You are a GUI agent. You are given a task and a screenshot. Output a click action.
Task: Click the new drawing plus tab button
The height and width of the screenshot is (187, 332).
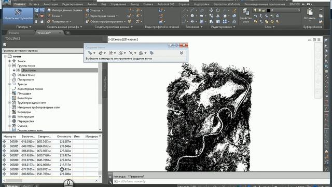click(x=68, y=33)
